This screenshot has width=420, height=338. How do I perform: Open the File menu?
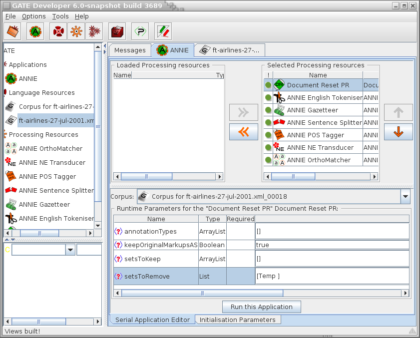(10, 16)
